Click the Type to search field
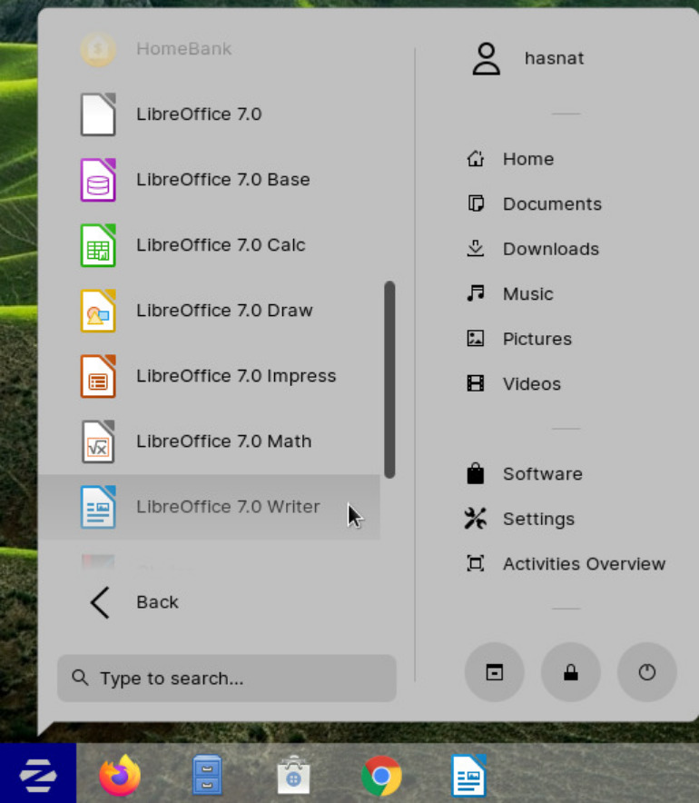This screenshot has width=699, height=803. tap(227, 678)
